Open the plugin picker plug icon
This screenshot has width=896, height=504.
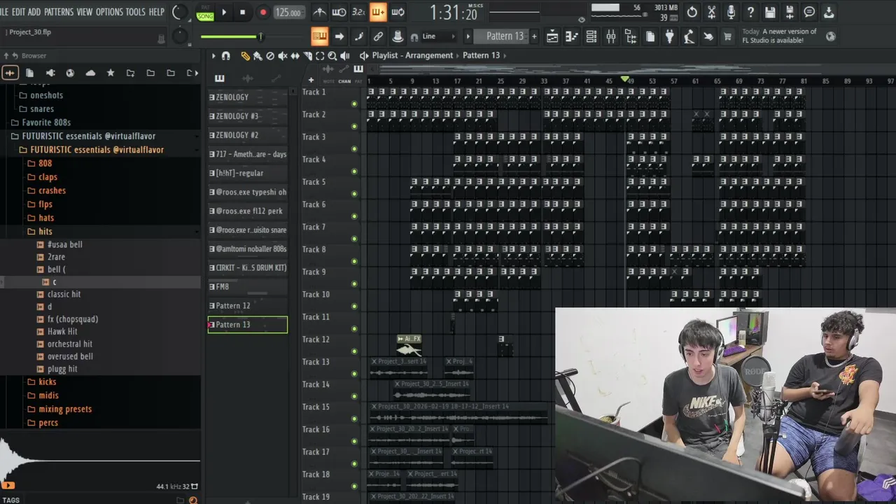click(x=670, y=36)
